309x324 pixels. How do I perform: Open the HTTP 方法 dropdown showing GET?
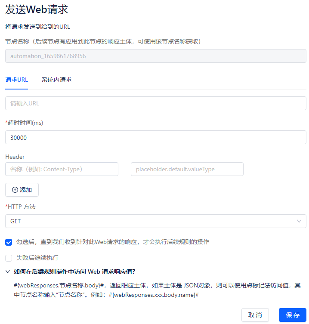[156, 221]
